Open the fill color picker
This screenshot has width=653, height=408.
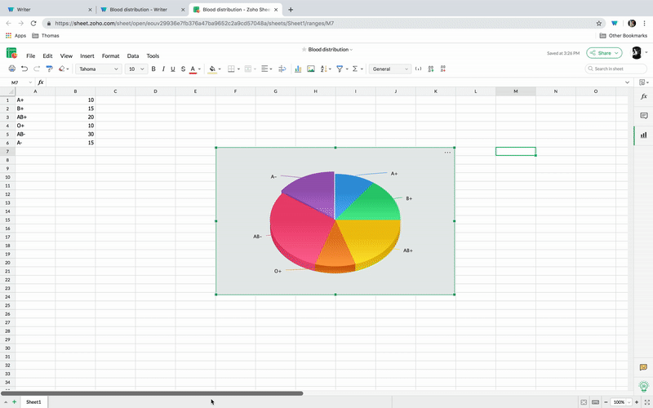pyautogui.click(x=213, y=69)
